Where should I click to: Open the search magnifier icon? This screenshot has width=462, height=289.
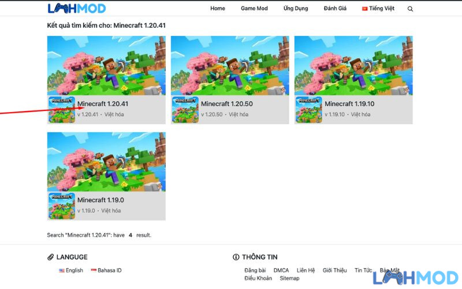pyautogui.click(x=410, y=9)
